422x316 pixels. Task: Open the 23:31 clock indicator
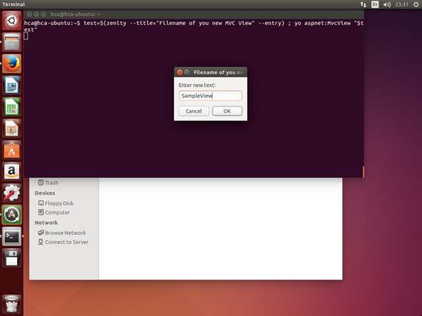pyautogui.click(x=402, y=5)
